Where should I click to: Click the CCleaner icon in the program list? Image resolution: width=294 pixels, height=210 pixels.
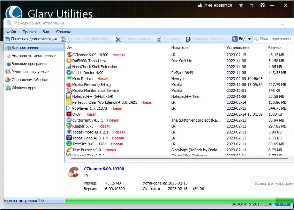click(69, 55)
